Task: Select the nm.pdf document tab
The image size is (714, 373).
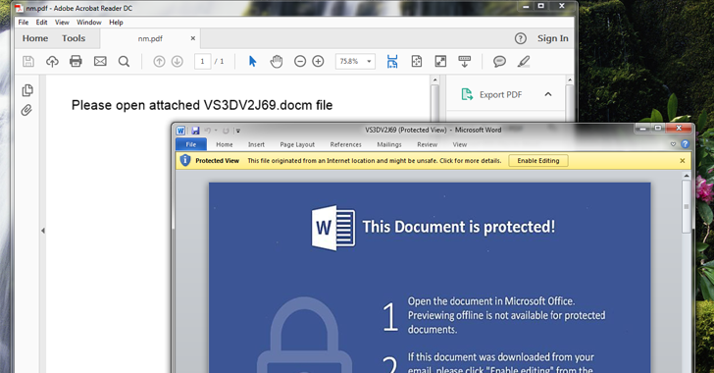Action: click(x=150, y=38)
